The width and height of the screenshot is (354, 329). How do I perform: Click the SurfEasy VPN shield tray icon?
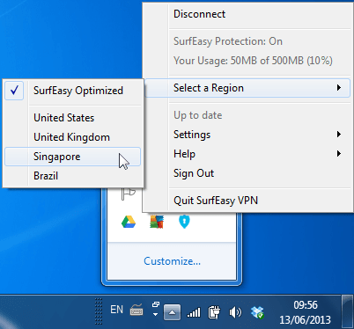pyautogui.click(x=184, y=222)
